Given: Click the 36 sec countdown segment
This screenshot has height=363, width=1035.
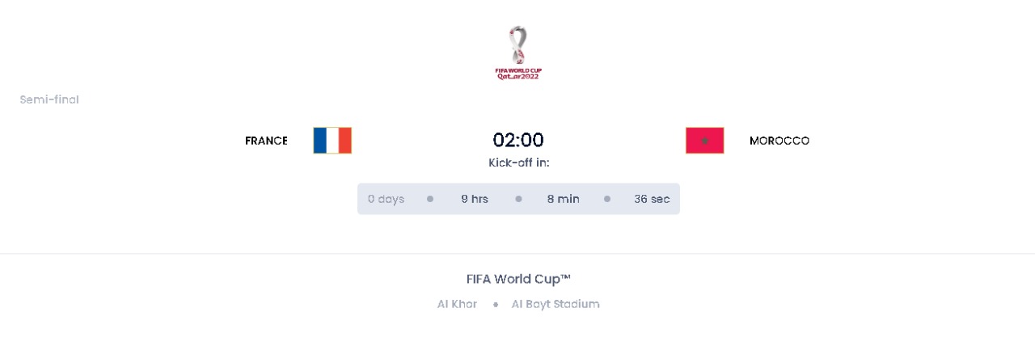Looking at the screenshot, I should pyautogui.click(x=652, y=199).
